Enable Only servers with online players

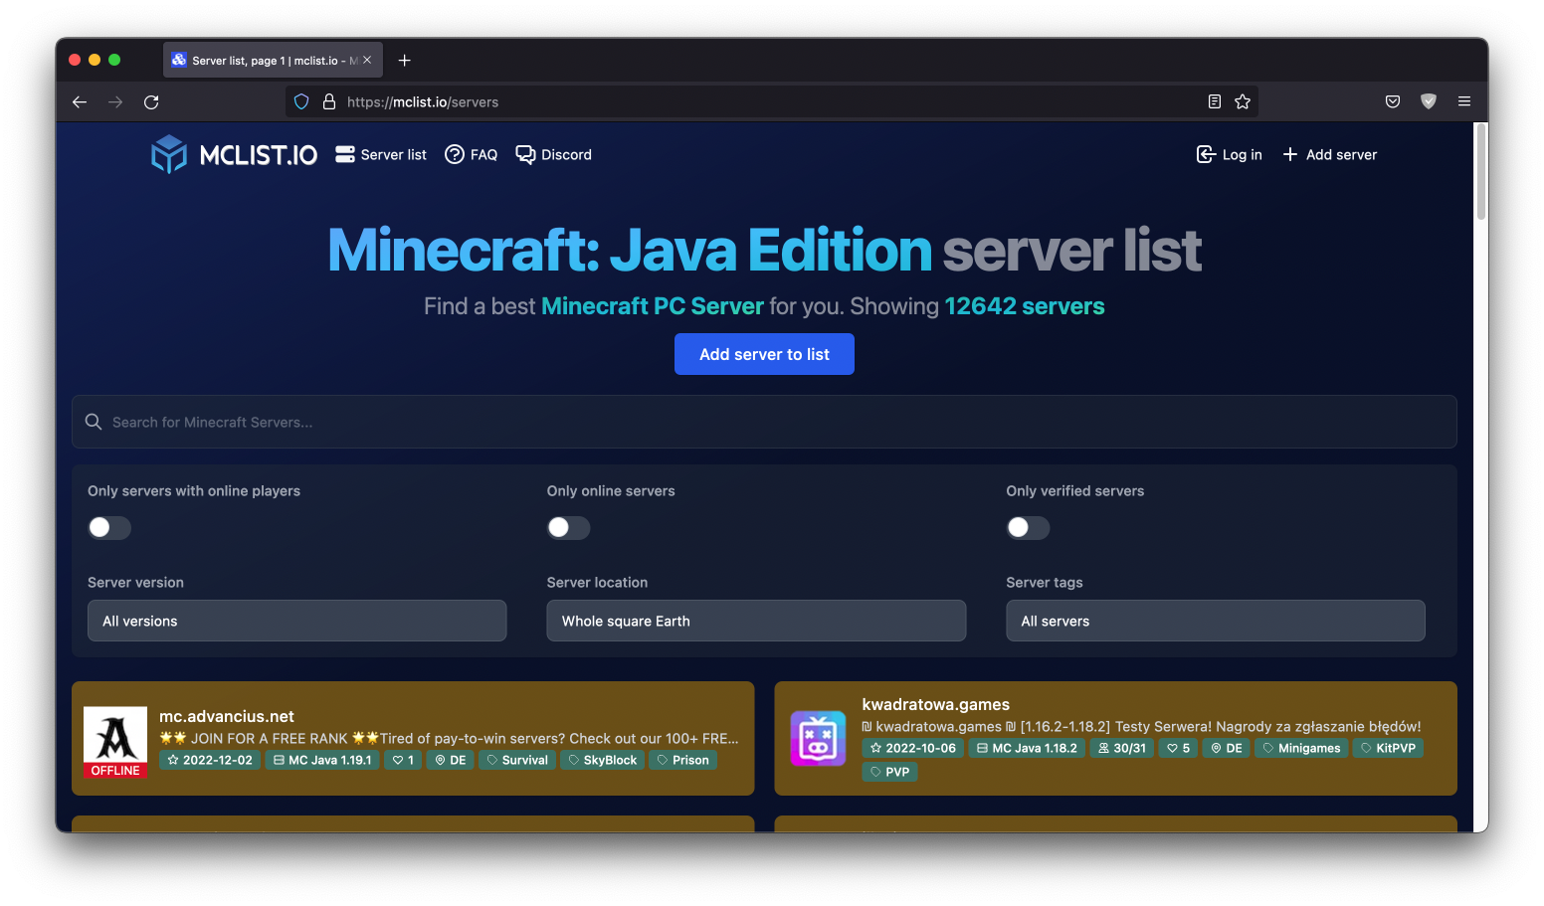(x=109, y=527)
